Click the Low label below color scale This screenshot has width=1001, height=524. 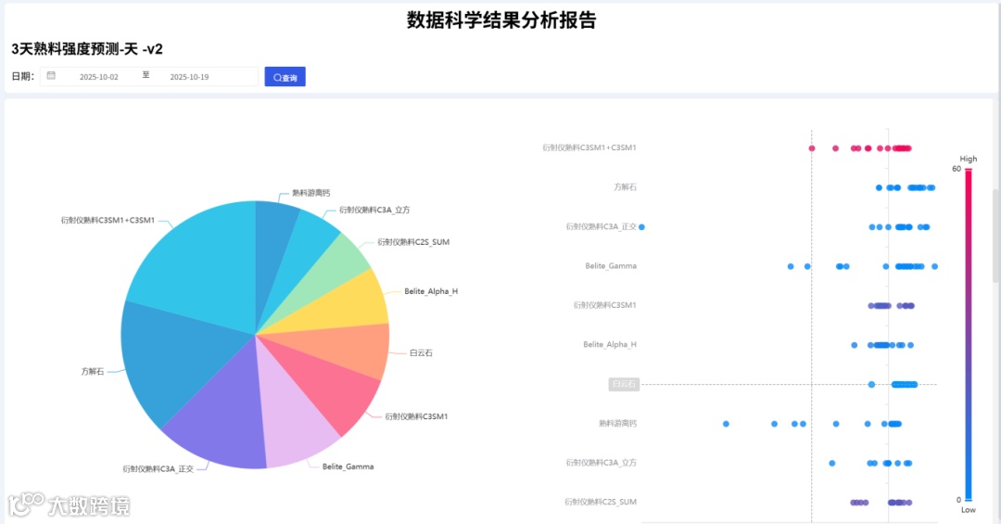pos(969,510)
